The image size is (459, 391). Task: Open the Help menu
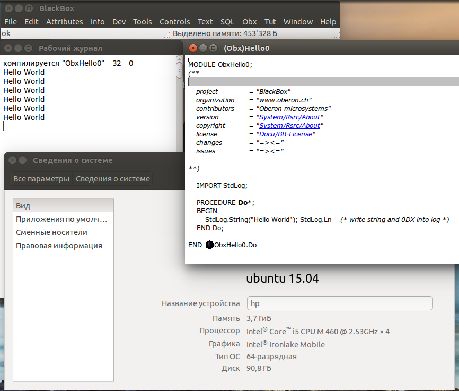pyautogui.click(x=328, y=22)
